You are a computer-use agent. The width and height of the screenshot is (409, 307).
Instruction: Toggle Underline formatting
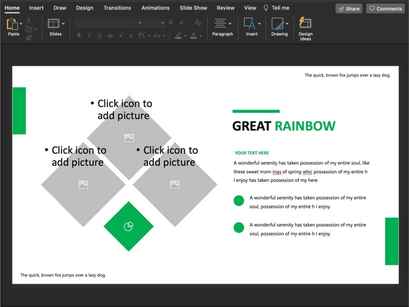point(100,36)
